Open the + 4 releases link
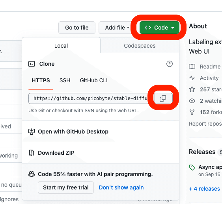 (x=204, y=189)
